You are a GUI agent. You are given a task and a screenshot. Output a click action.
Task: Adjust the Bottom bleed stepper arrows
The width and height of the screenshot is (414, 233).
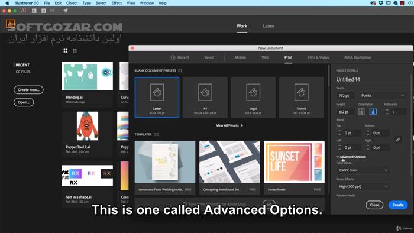click(x=368, y=133)
